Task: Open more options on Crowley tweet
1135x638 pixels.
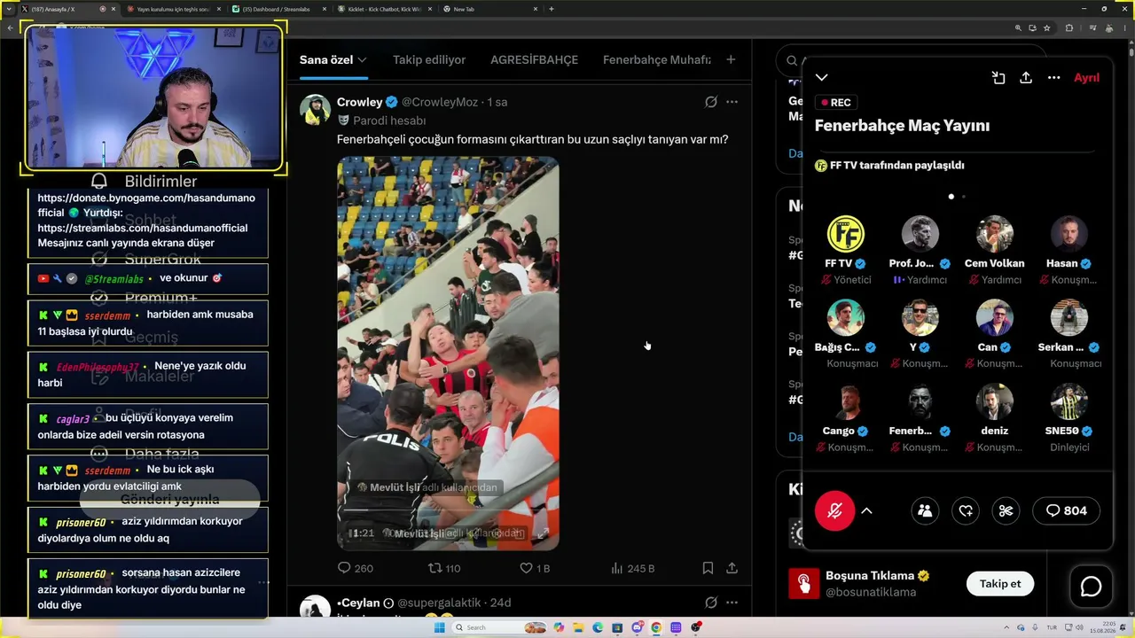Action: click(732, 102)
